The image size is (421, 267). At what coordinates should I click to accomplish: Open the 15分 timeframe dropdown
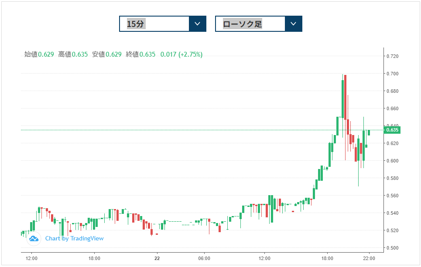(x=163, y=24)
